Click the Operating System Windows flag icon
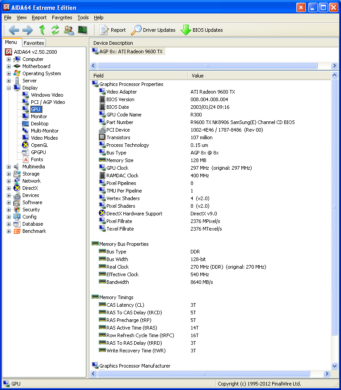 click(x=17, y=73)
